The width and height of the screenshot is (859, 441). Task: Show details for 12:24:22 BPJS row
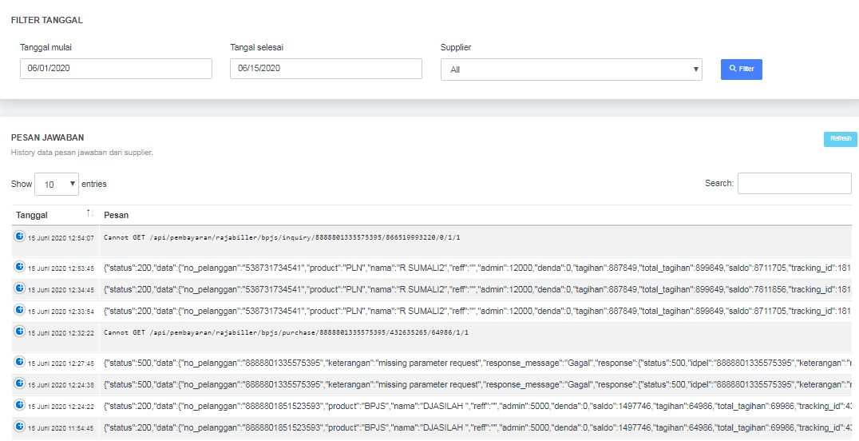click(x=20, y=405)
